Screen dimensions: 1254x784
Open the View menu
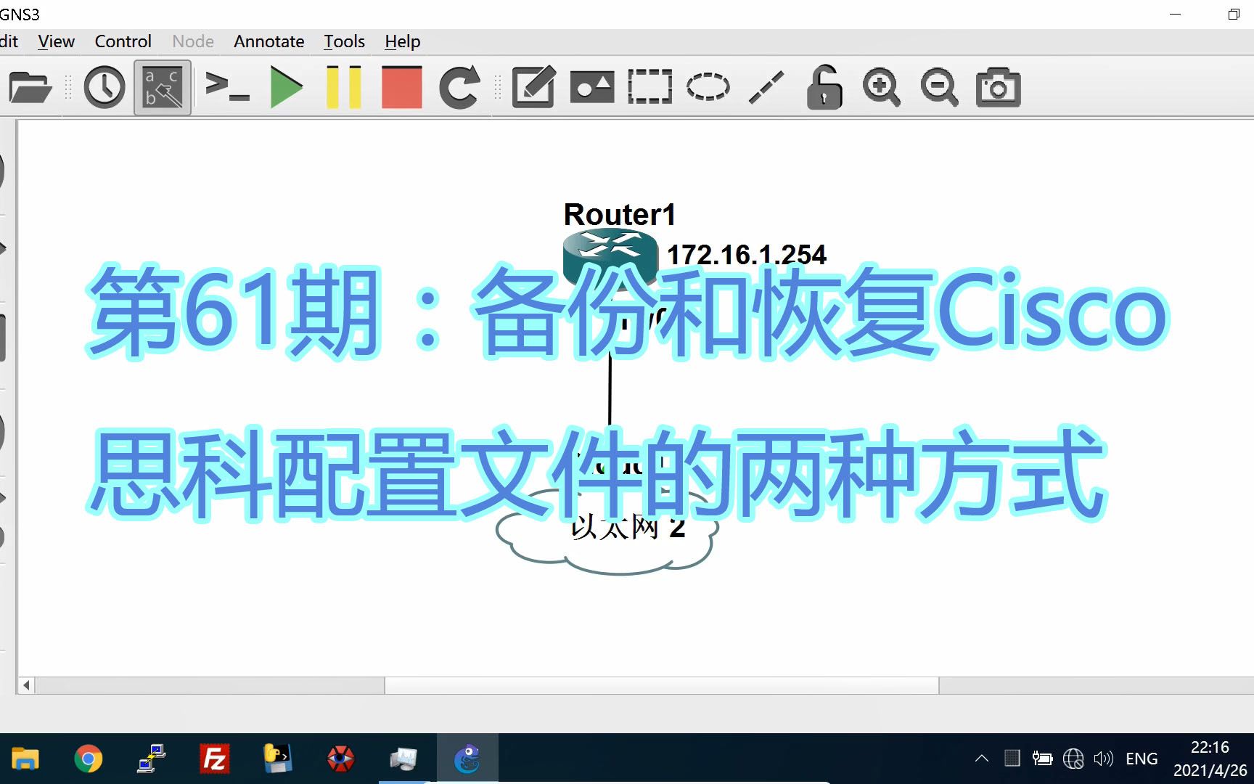tap(56, 41)
